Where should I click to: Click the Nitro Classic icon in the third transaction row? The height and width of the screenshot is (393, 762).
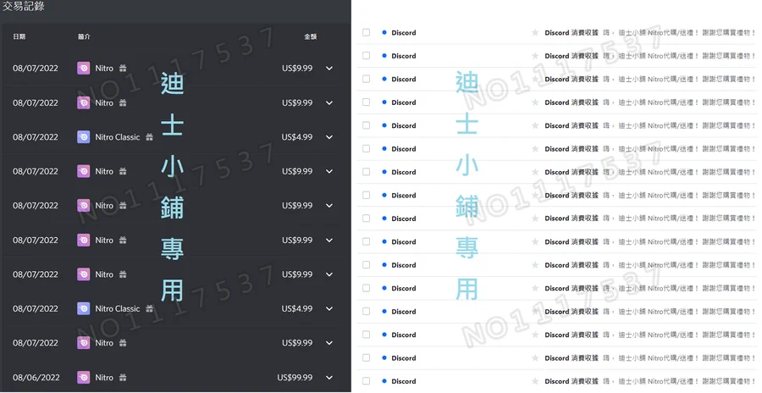coord(83,137)
